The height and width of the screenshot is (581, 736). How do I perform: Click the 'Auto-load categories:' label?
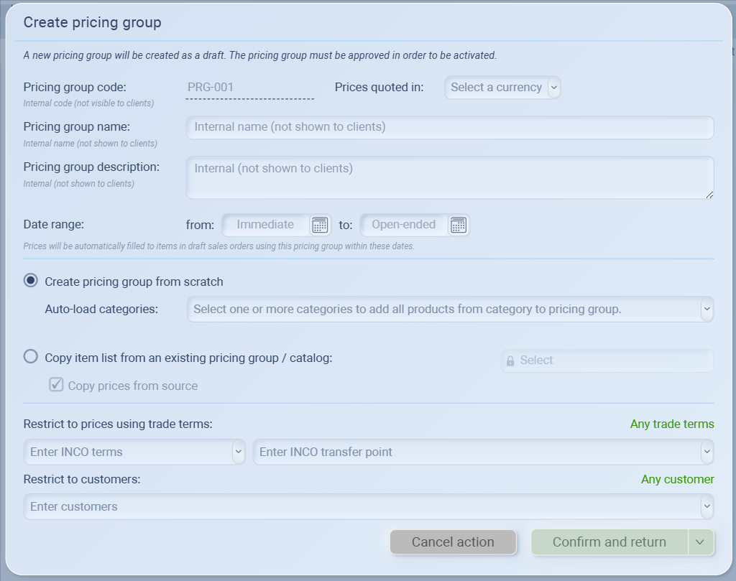point(101,309)
